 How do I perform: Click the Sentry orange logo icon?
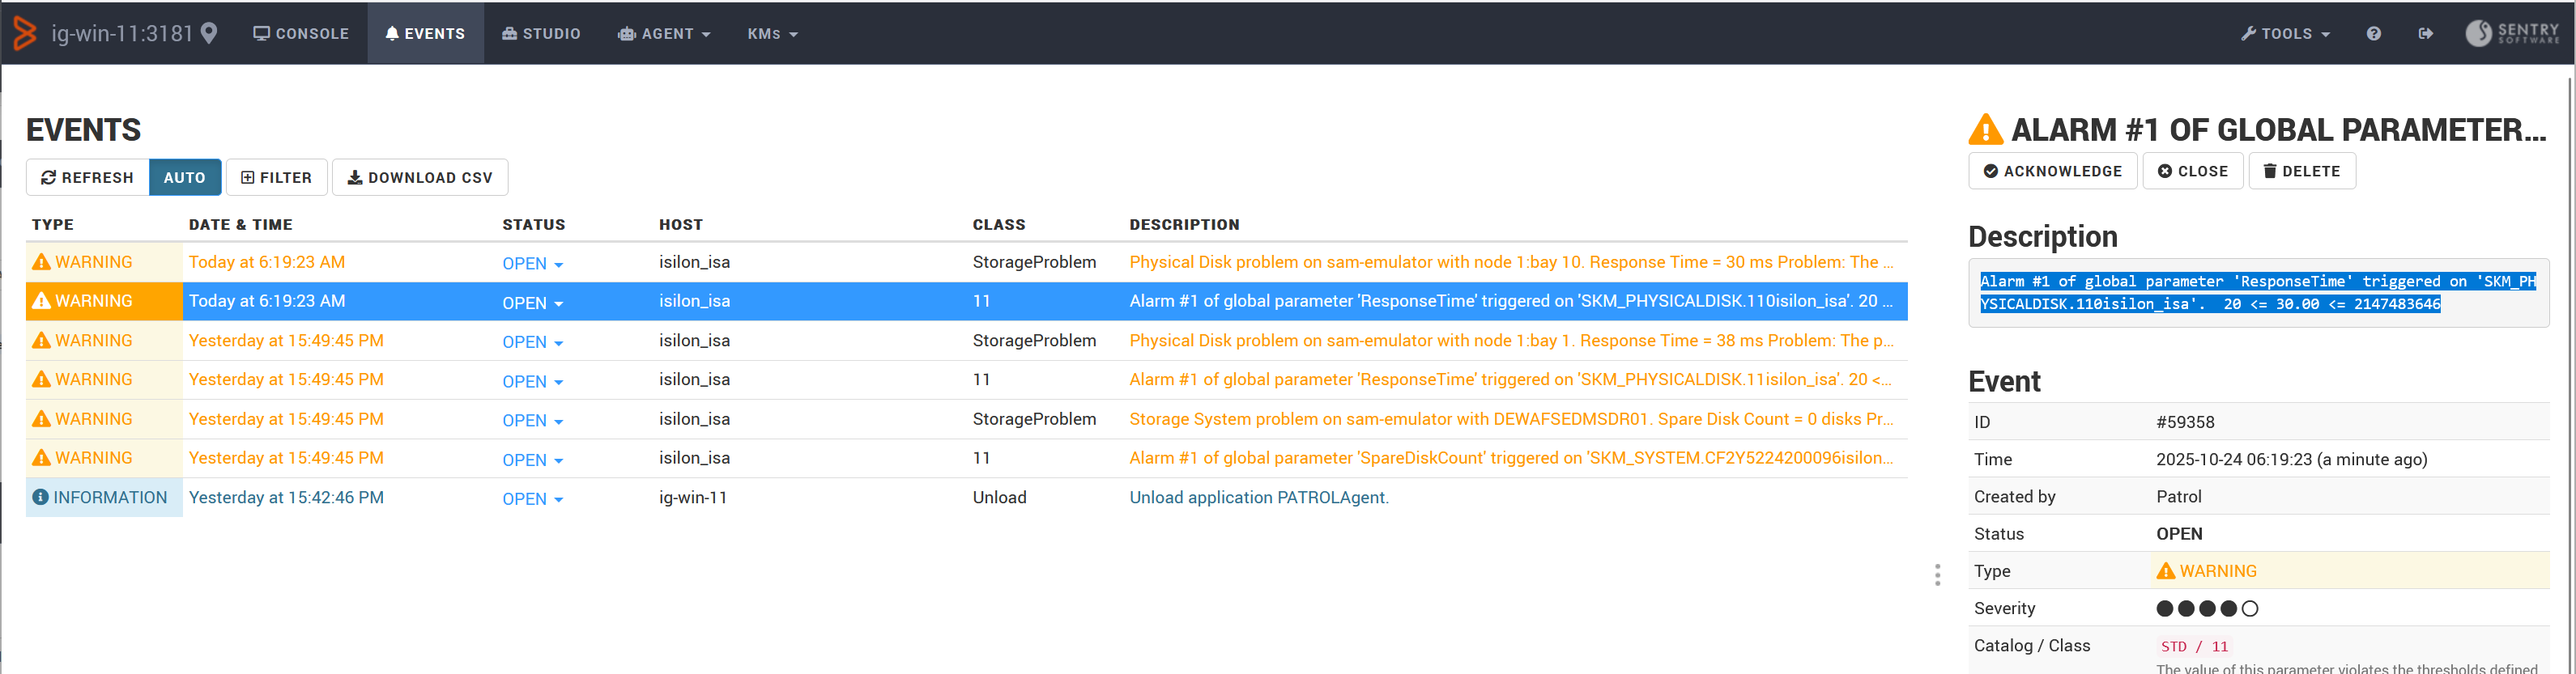click(x=25, y=33)
